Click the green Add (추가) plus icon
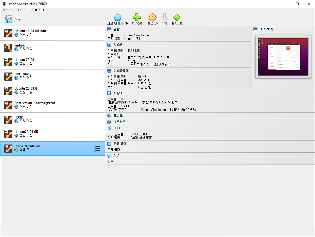The image size is (315, 237). [x=137, y=17]
